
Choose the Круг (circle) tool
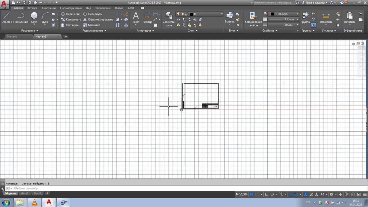click(34, 18)
